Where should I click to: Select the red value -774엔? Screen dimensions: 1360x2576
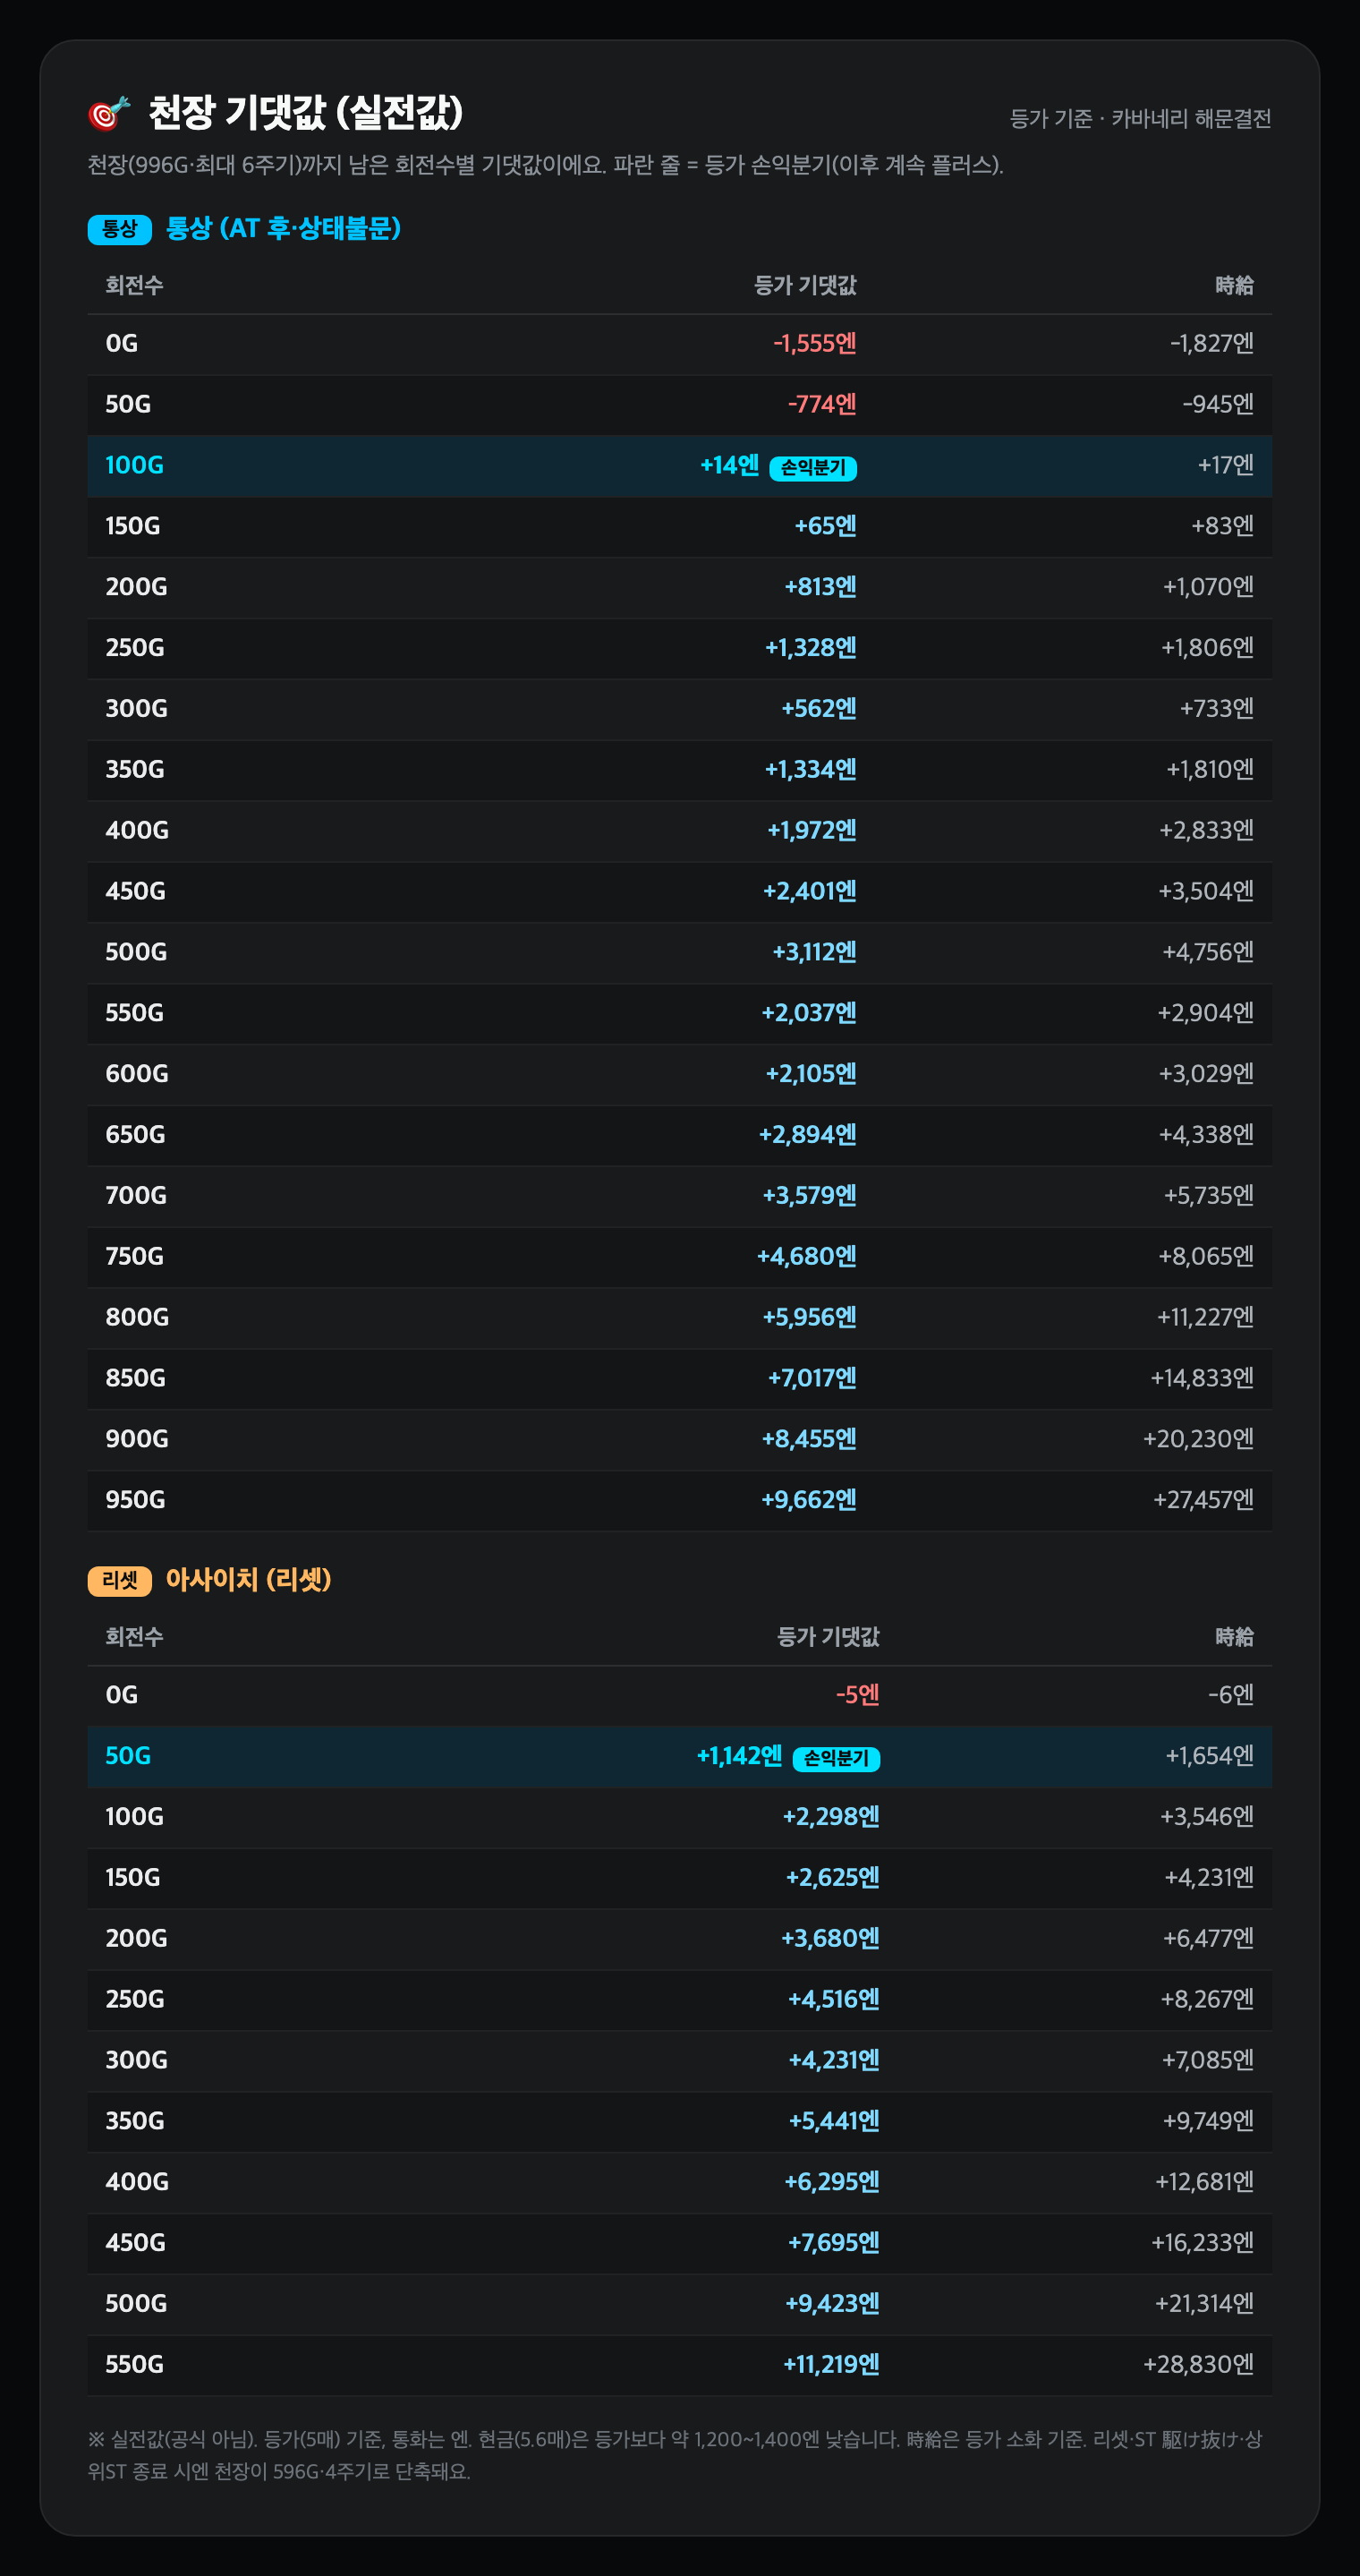(821, 405)
